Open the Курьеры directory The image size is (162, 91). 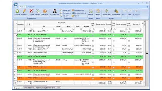(x=64, y=16)
